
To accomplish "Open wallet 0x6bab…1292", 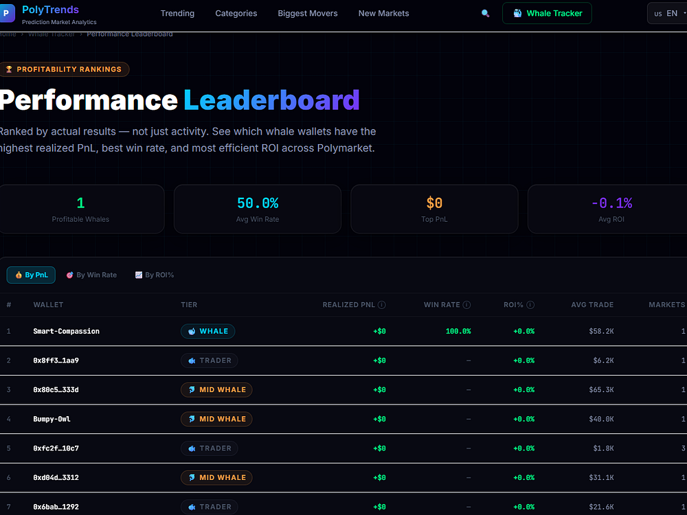I will point(56,507).
